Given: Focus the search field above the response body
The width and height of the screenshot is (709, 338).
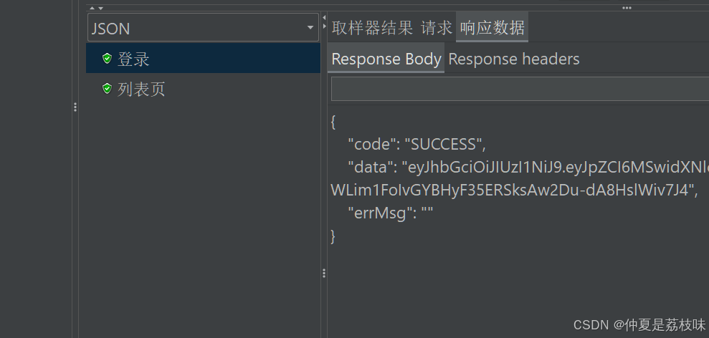Looking at the screenshot, I should coord(520,89).
